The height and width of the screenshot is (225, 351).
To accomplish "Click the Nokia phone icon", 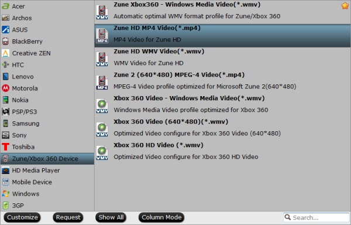I will point(5,100).
